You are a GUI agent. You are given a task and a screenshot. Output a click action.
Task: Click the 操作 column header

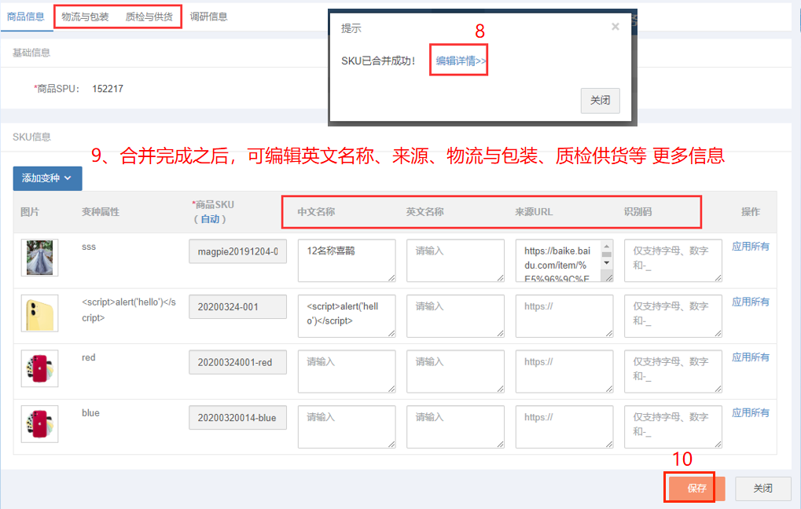(751, 212)
